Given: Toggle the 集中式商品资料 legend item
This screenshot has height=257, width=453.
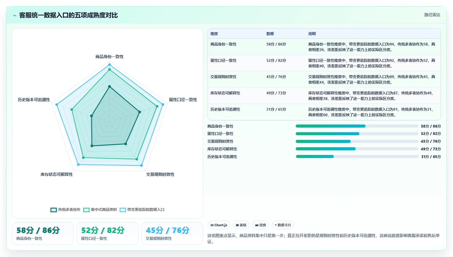Looking at the screenshot, I should [100, 210].
